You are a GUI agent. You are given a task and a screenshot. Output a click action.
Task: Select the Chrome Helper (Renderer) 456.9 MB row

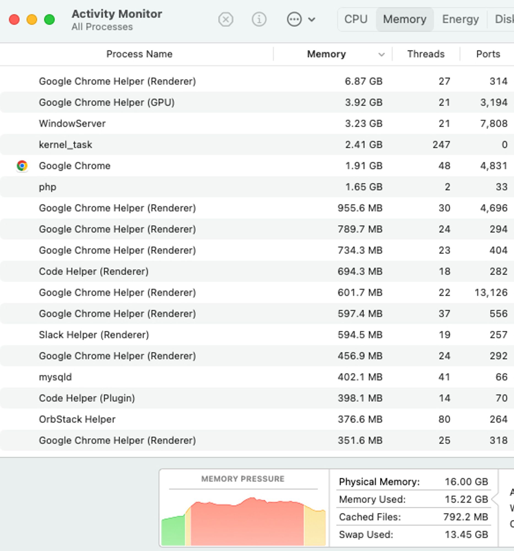257,356
